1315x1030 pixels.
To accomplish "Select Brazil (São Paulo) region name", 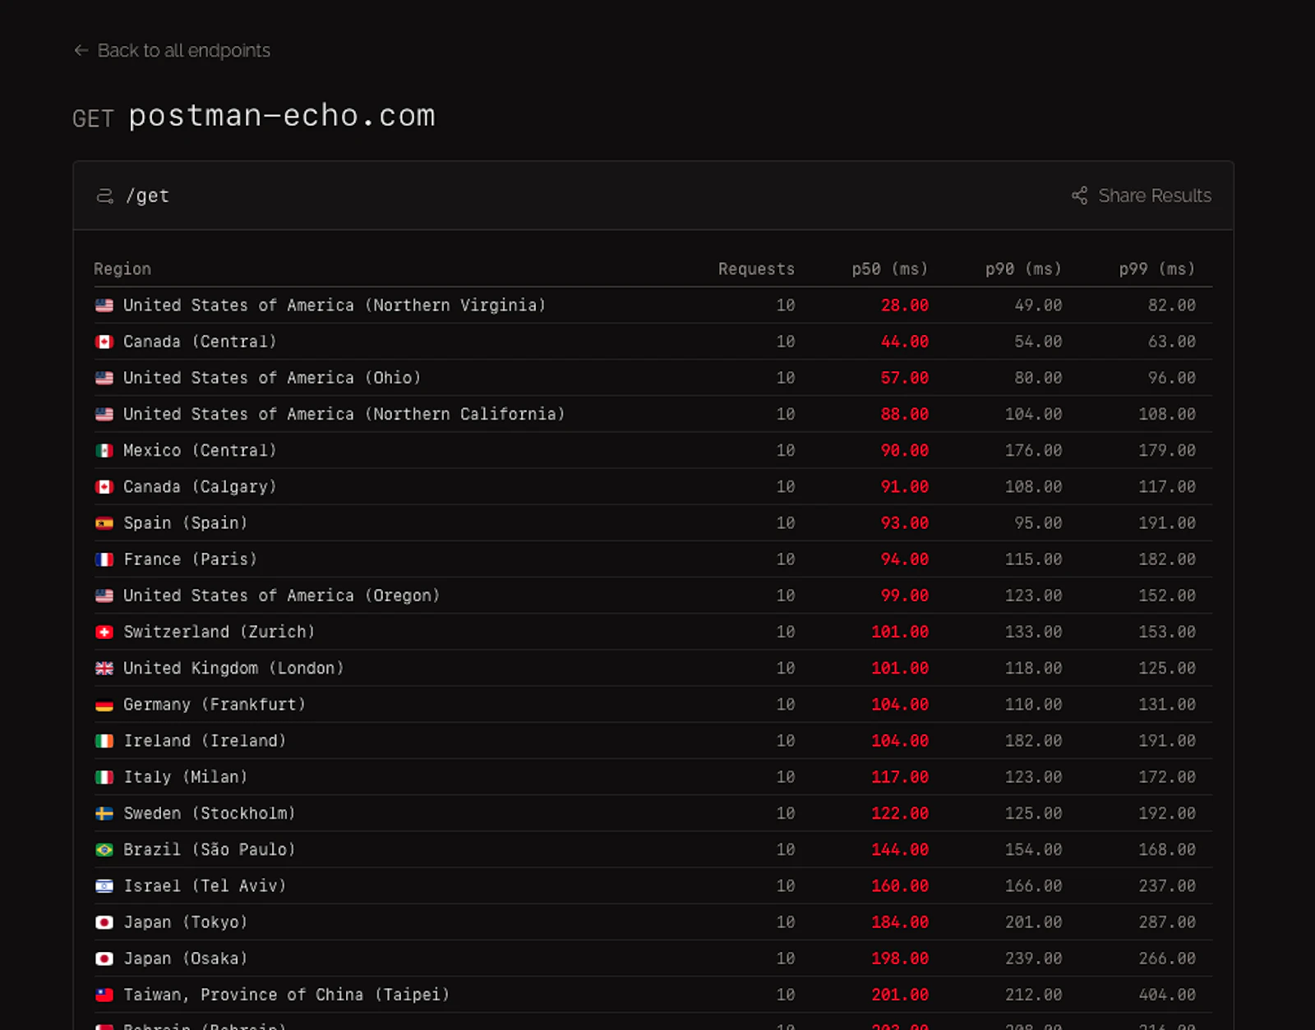I will pyautogui.click(x=210, y=849).
